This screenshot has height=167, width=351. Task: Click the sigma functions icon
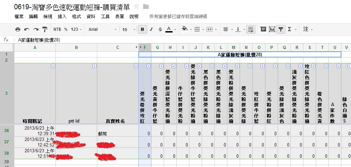point(290,29)
